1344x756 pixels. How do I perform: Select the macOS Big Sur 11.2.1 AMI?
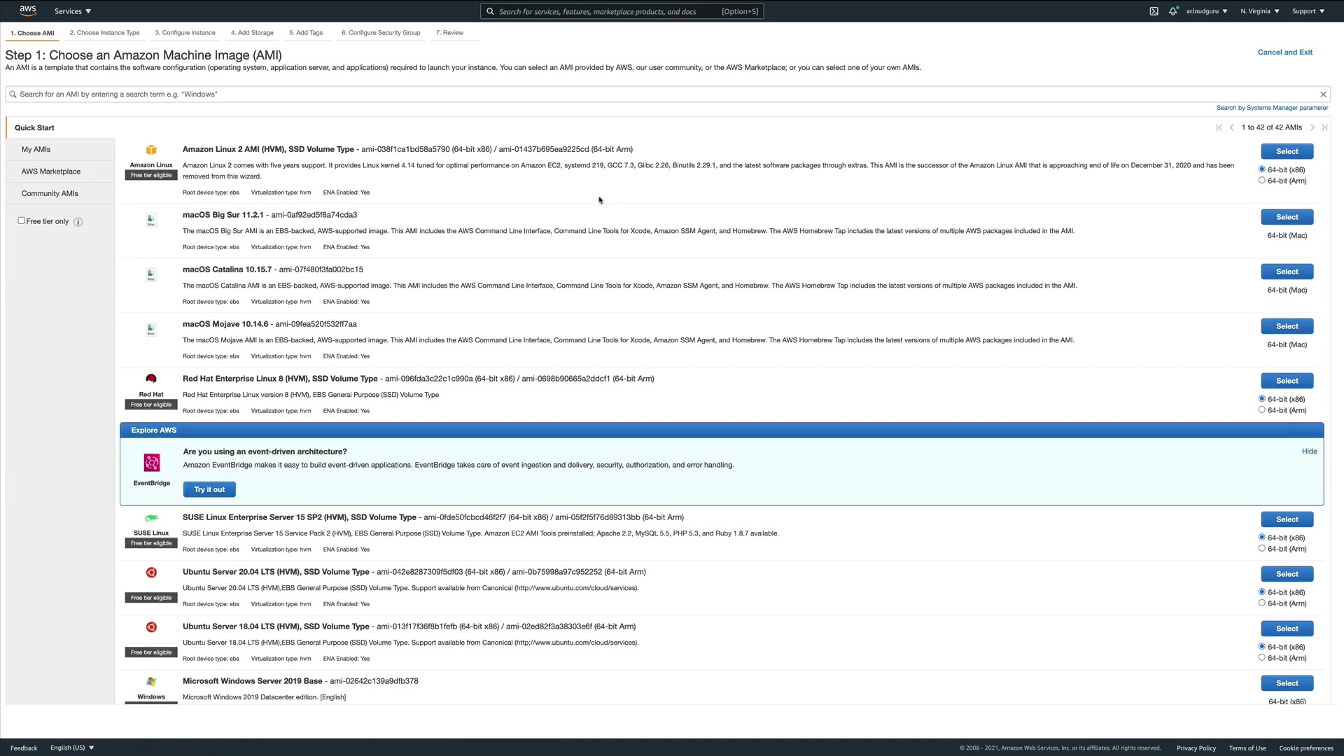(1287, 217)
